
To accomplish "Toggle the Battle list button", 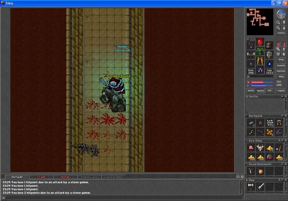I will click(x=260, y=90).
